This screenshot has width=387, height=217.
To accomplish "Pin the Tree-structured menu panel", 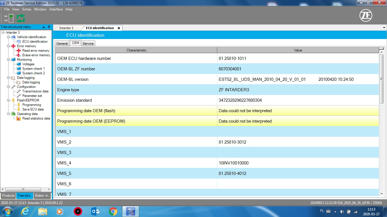I will (x=49, y=27).
